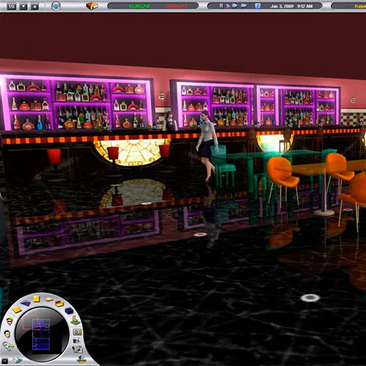Click the green money balance display

139,6
